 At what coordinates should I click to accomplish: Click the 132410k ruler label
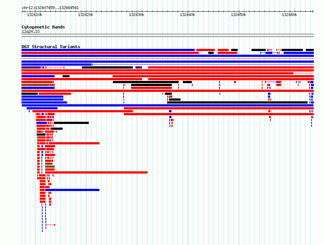35,15
